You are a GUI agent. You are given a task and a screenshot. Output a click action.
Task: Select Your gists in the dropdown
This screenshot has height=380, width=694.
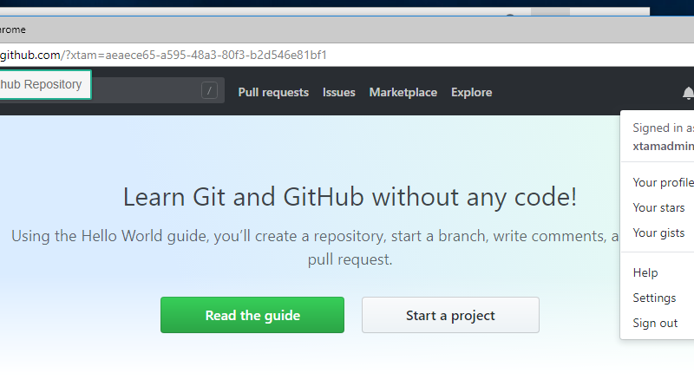click(658, 233)
